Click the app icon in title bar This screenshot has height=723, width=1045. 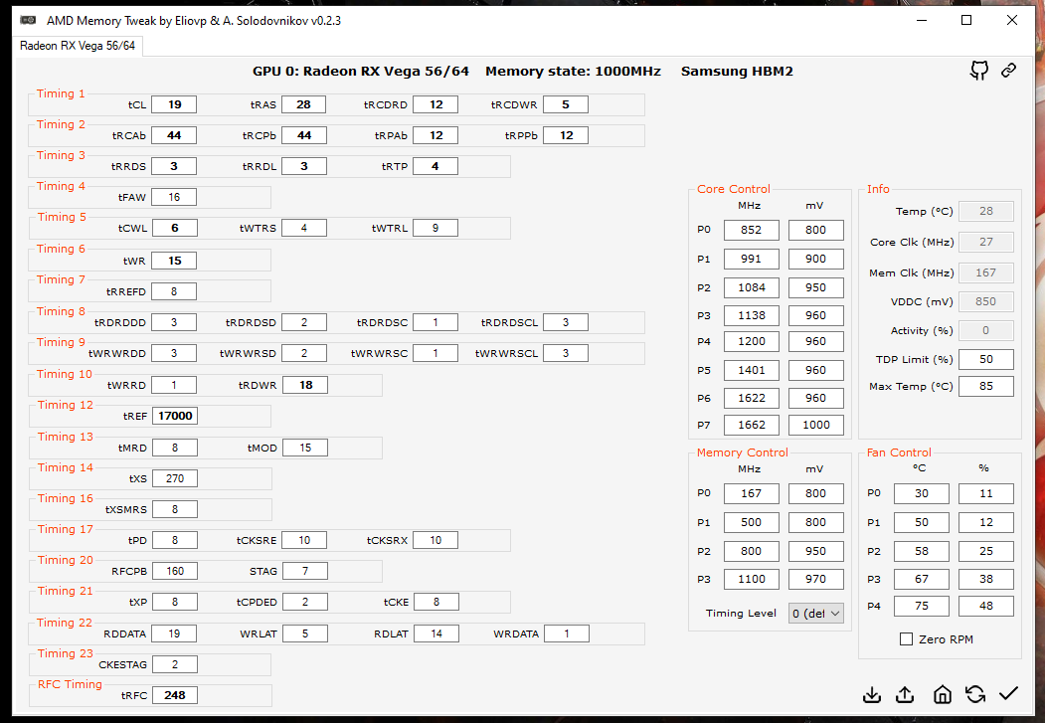27,20
